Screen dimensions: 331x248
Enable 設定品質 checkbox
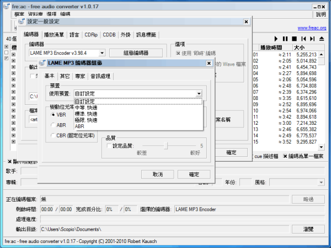(109, 146)
